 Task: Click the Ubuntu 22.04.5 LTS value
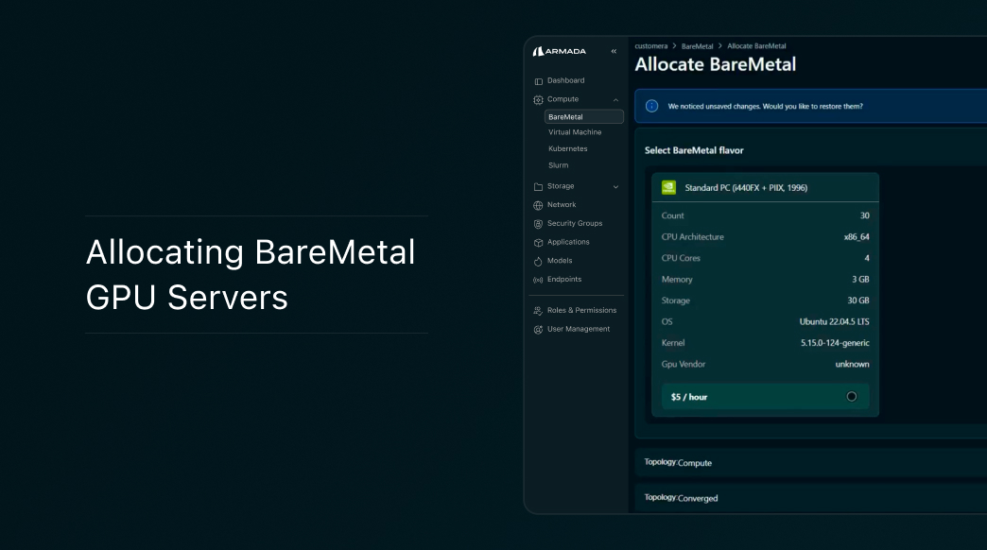coord(834,321)
